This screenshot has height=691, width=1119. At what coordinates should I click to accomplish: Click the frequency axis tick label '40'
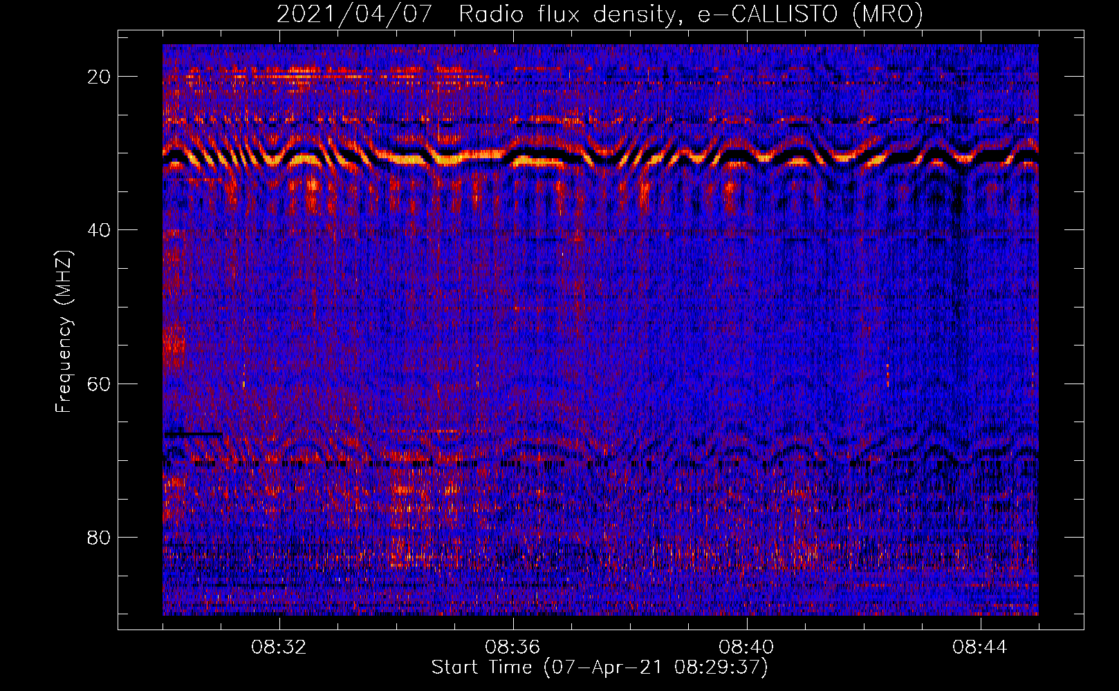pos(100,230)
